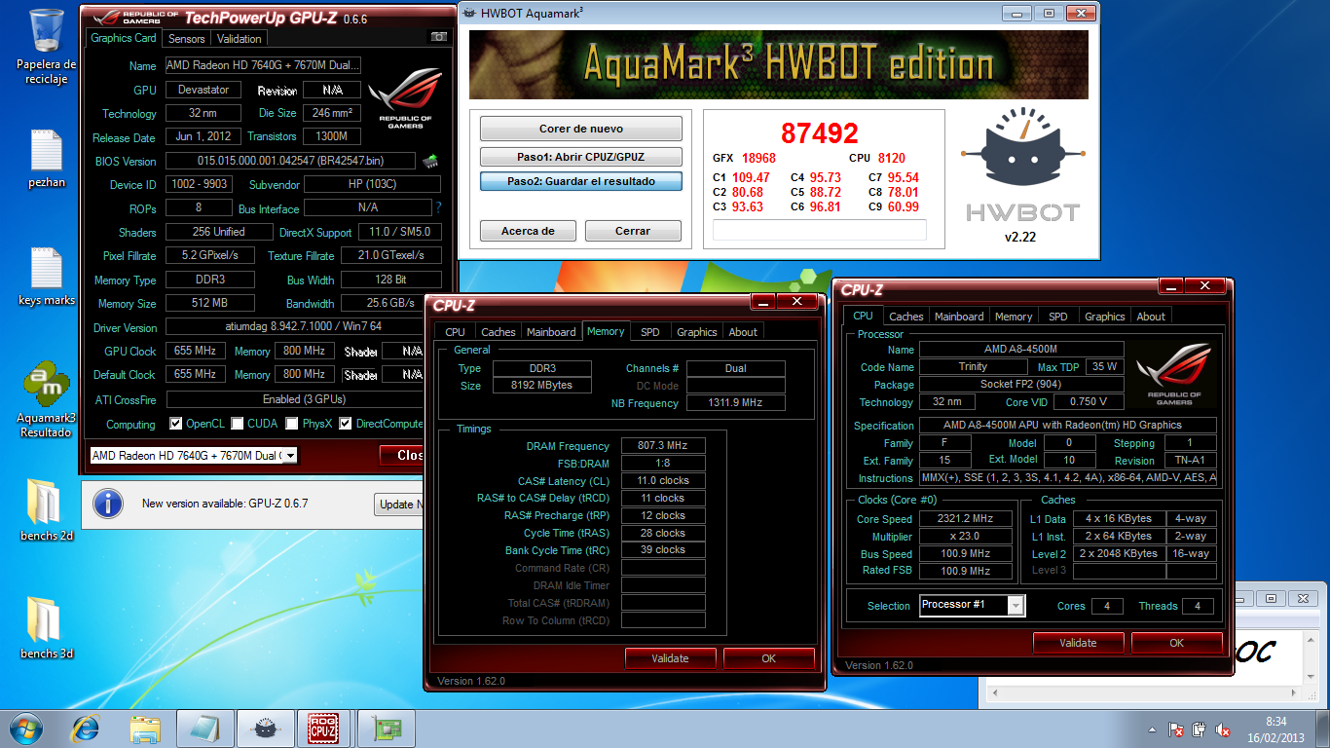Toggle the OpenCL checkbox in GPU-Z
Image resolution: width=1330 pixels, height=748 pixels.
(x=176, y=424)
